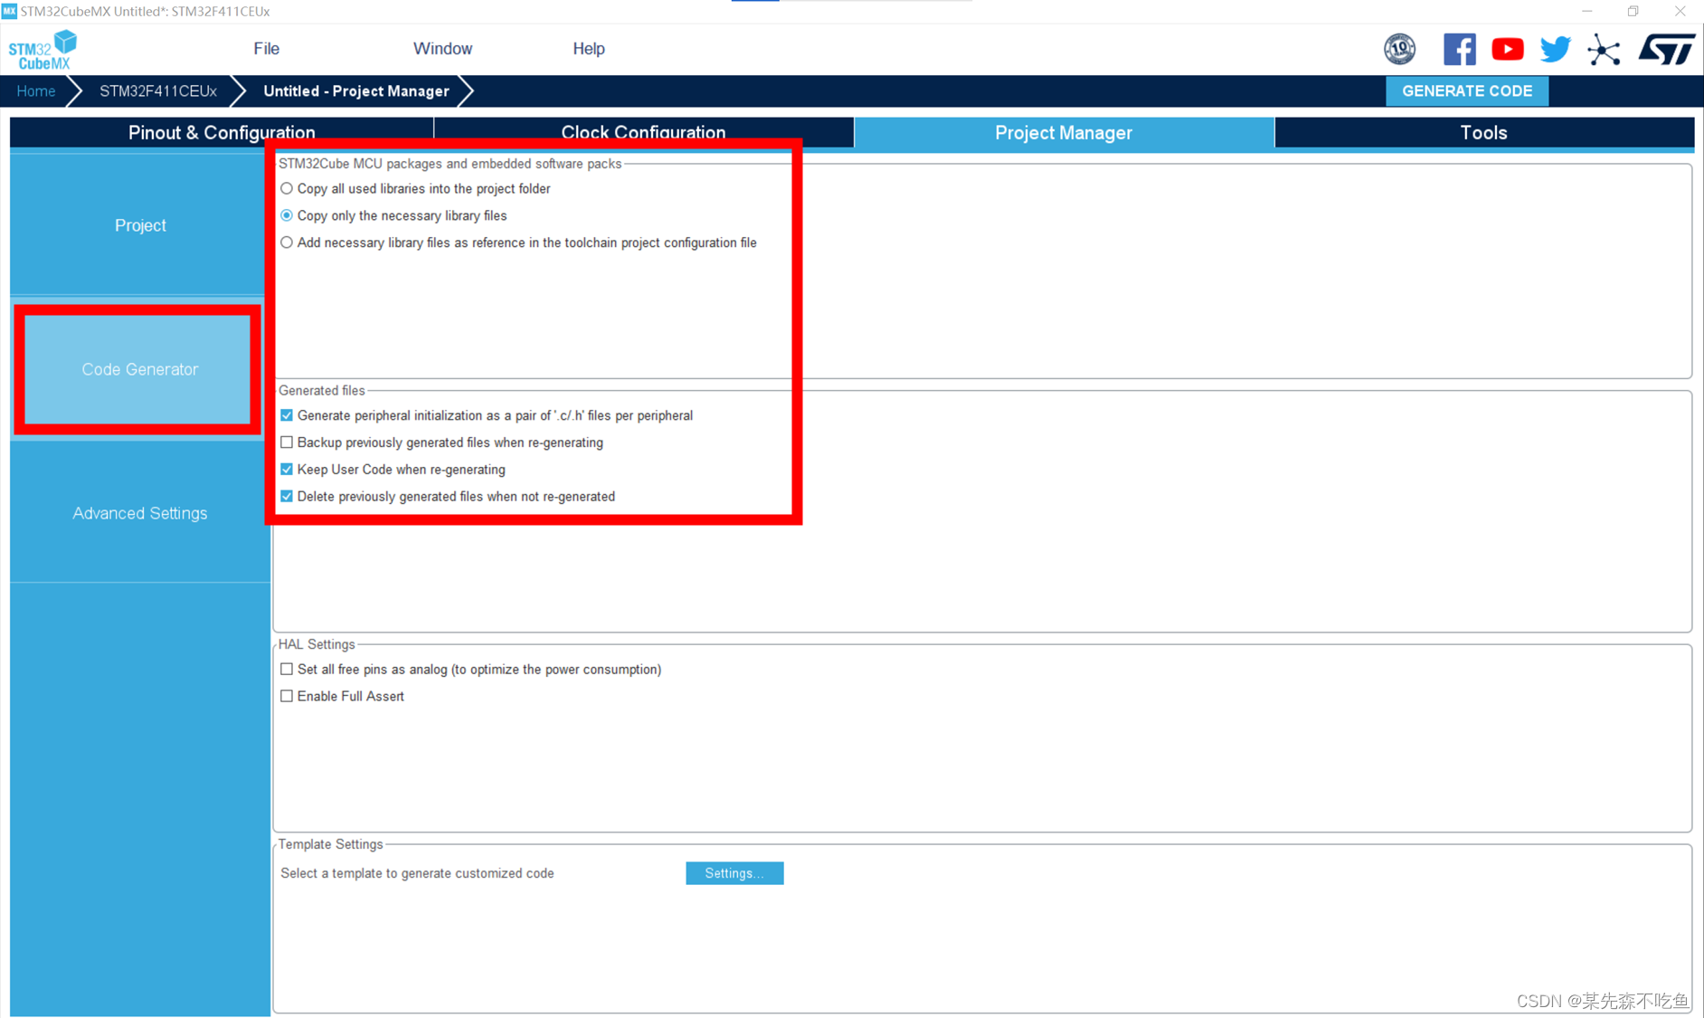The image size is (1704, 1018).
Task: Open the 10-year anniversary badge icon
Action: [x=1399, y=49]
